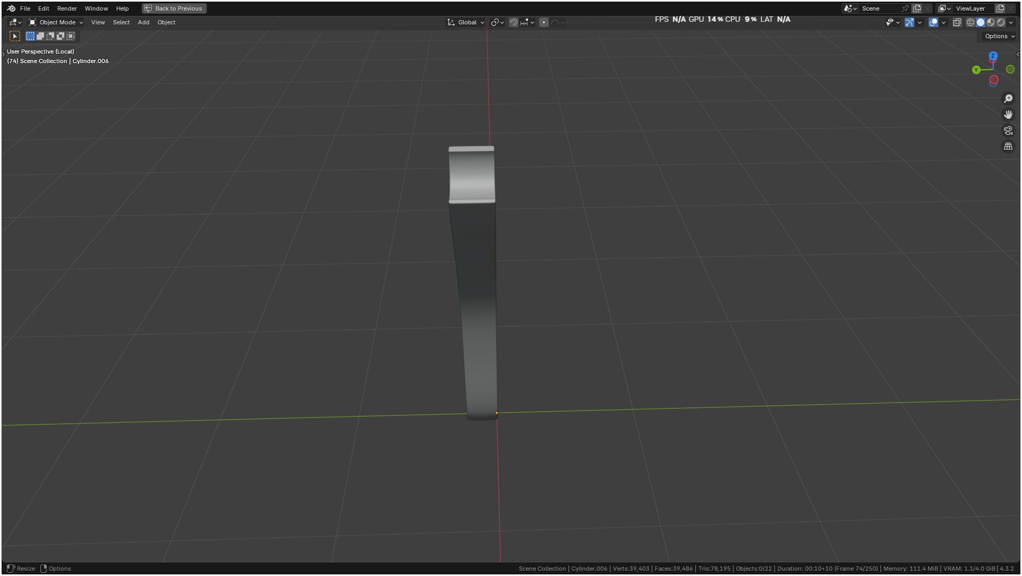Click the Back to Previous button

174,8
